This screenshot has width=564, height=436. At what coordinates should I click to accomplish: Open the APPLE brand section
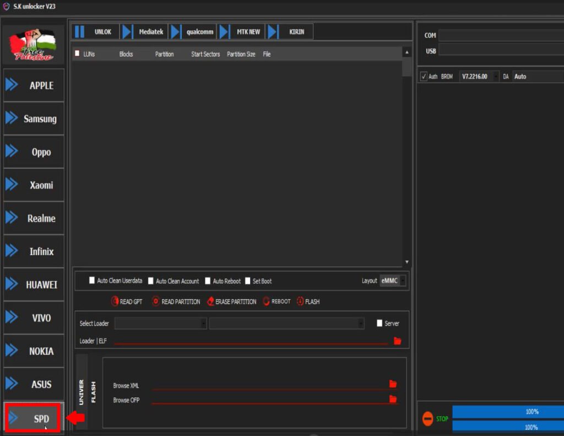point(34,85)
